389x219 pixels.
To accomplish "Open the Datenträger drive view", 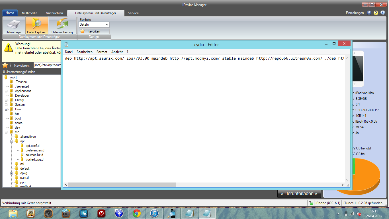I will click(14, 26).
